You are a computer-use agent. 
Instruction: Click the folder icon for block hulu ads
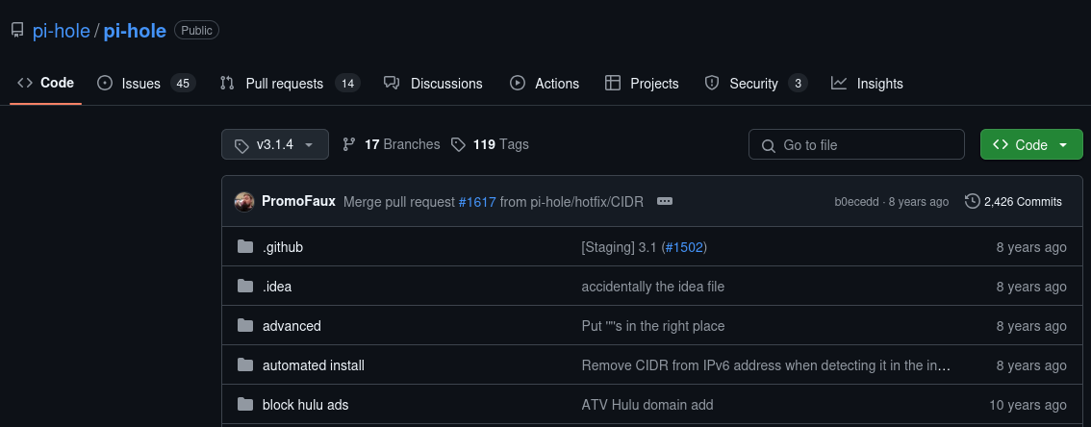(x=245, y=404)
